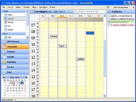Close the Inter-linking items bar

pyautogui.click(x=134, y=7)
